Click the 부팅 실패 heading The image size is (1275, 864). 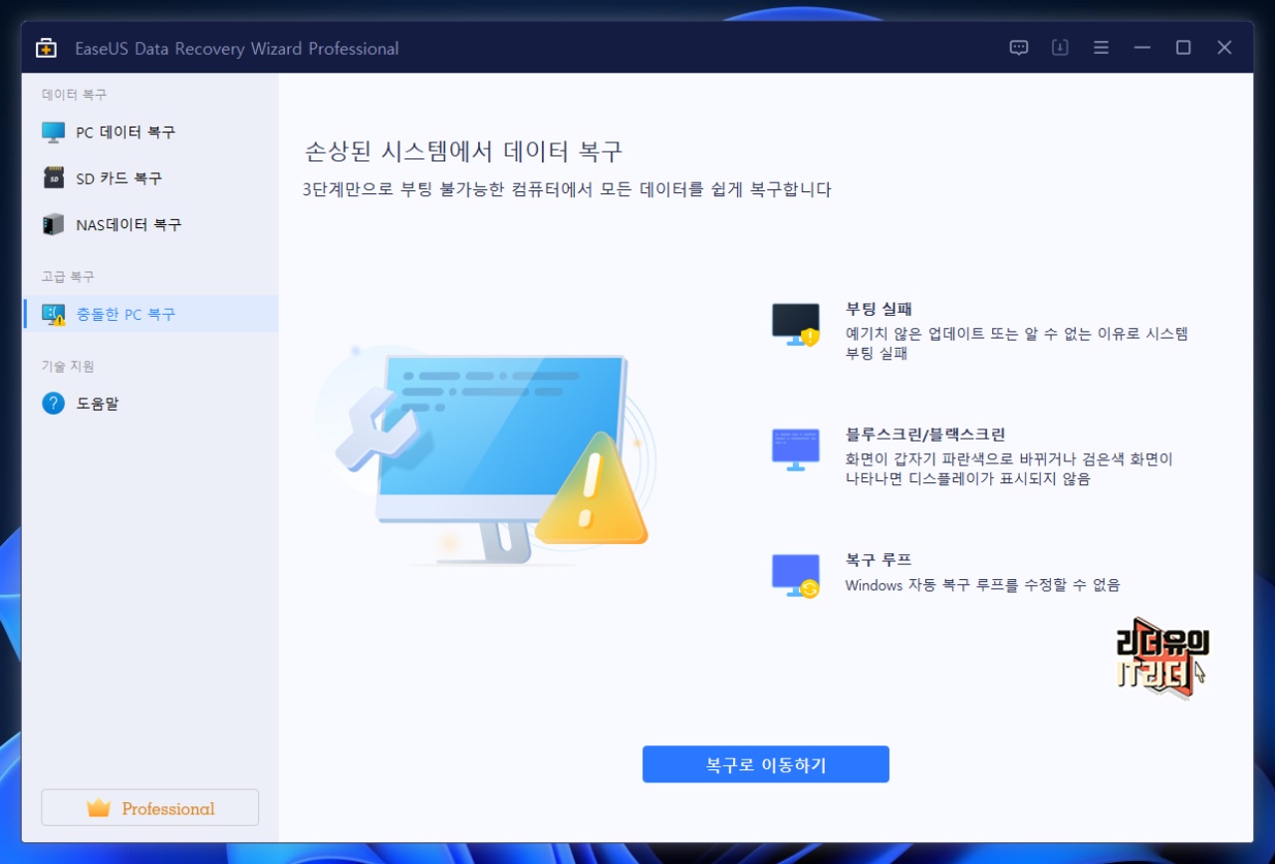879,310
